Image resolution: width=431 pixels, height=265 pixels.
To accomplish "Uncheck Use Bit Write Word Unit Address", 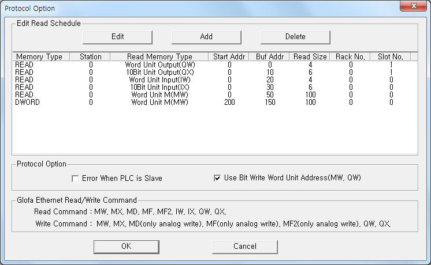I will click(217, 179).
